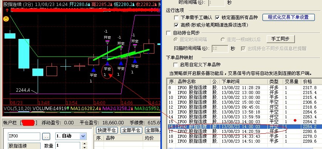Select highlighted row 16 priced 2264.2
Screen dimensions: 322x149
244,127
